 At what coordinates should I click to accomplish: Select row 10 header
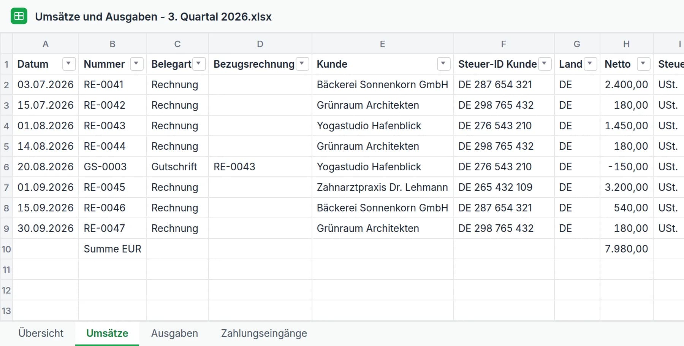tap(6, 249)
